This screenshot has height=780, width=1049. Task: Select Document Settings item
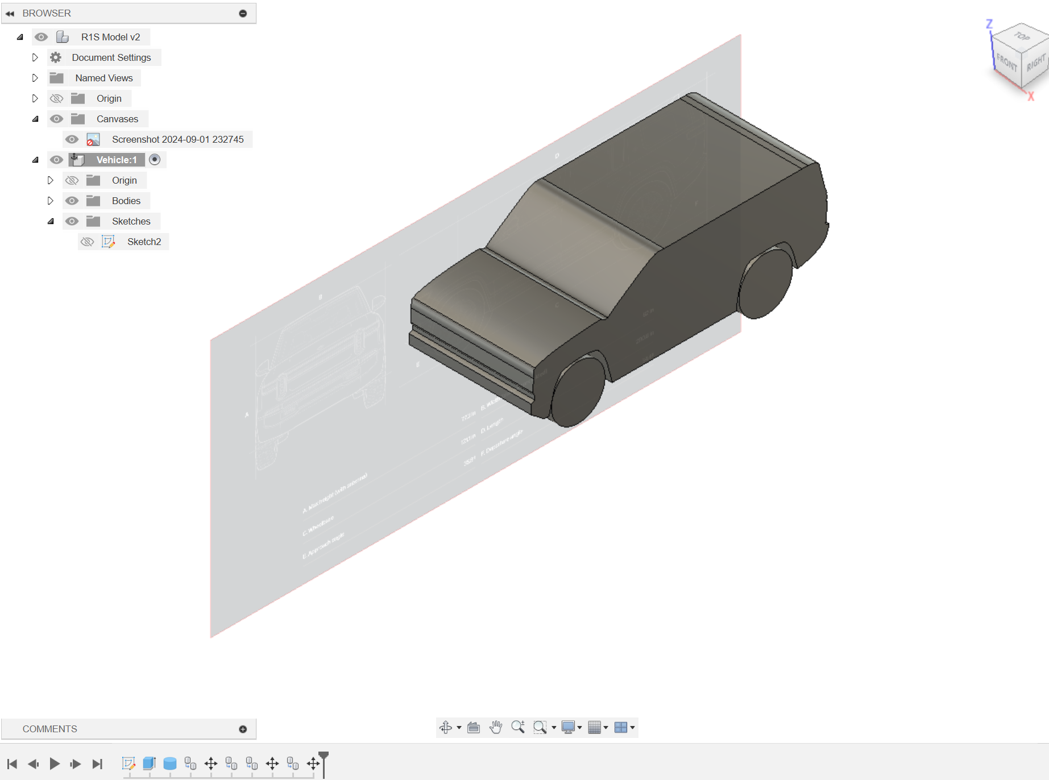click(111, 57)
